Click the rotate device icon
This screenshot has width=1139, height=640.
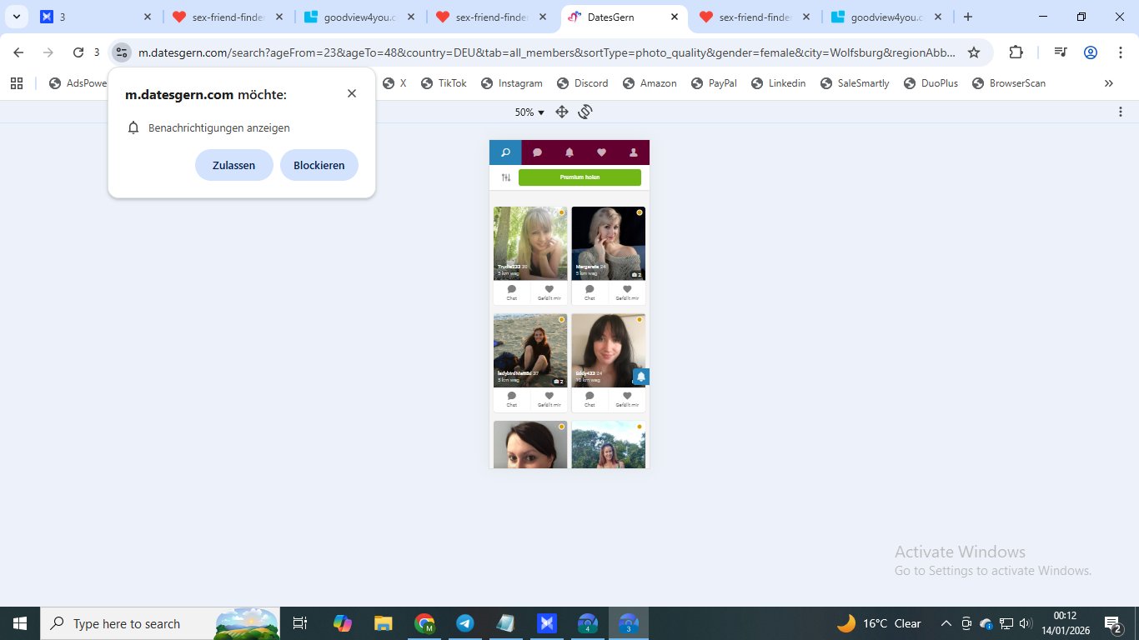585,112
